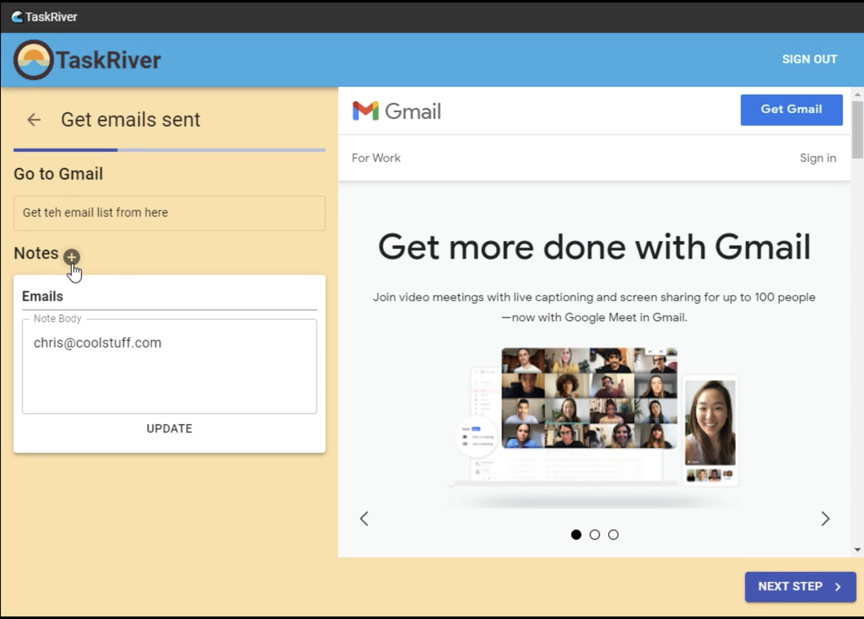Click the TaskRiver wave icon in title bar
The width and height of the screenshot is (864, 619).
coord(17,17)
